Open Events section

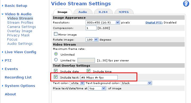11,69
